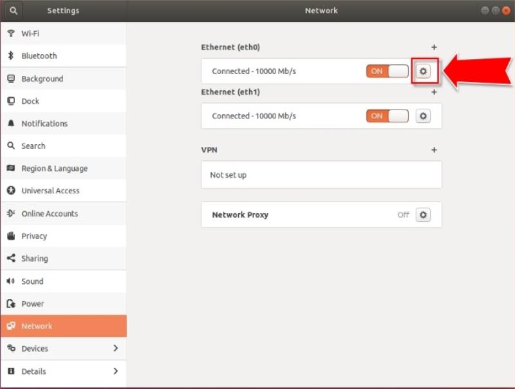
Task: Go to Privacy settings
Action: tap(34, 236)
